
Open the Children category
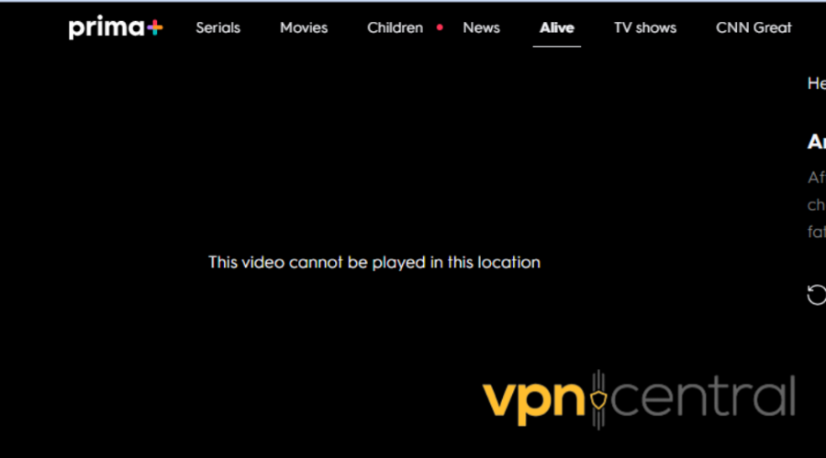[395, 27]
